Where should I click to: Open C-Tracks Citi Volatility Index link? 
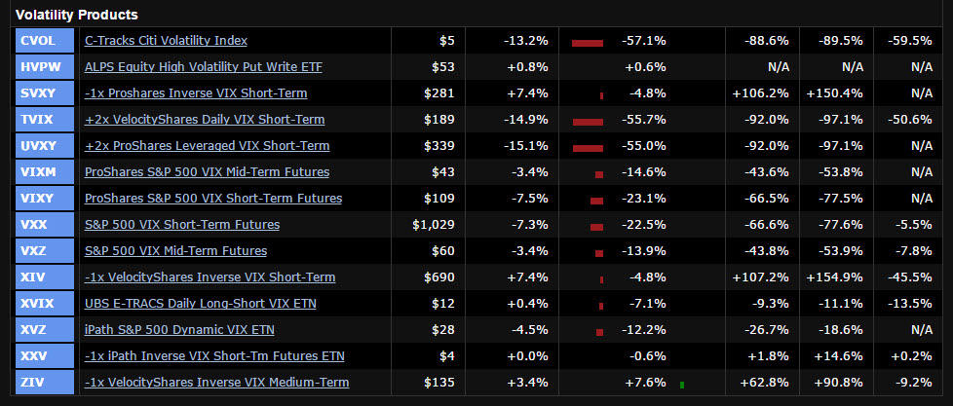point(166,41)
